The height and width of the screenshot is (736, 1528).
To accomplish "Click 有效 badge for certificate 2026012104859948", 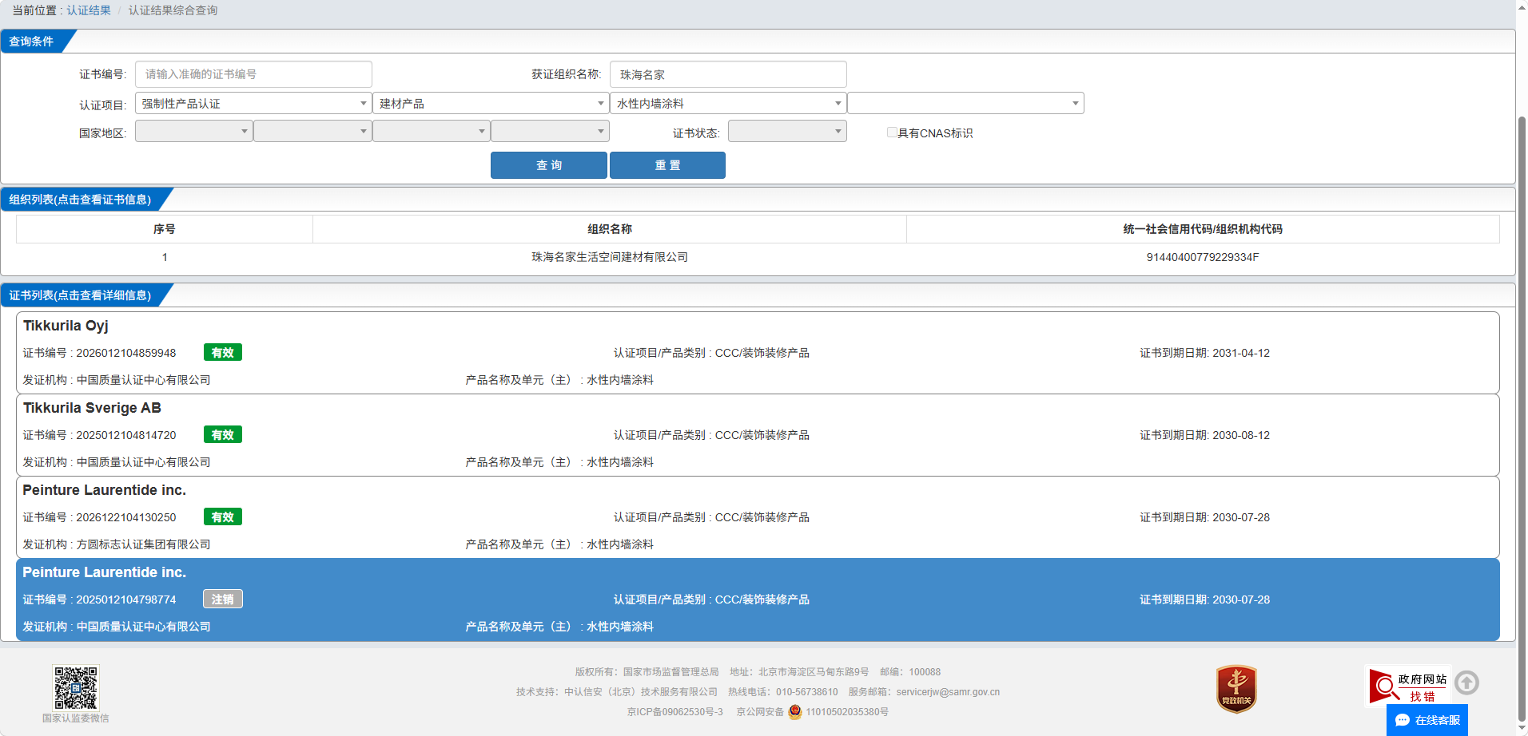I will pyautogui.click(x=223, y=352).
